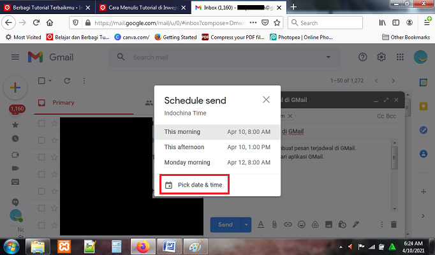Image resolution: width=435 pixels, height=255 pixels.
Task: Open Google Tasks side panel icon
Action: point(424,129)
